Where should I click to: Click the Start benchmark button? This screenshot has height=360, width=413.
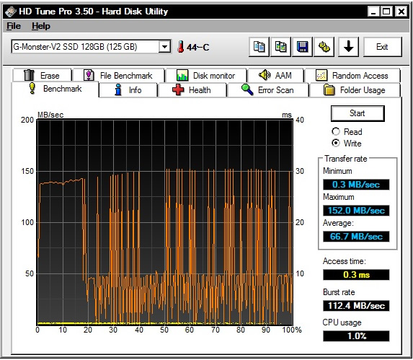[358, 113]
